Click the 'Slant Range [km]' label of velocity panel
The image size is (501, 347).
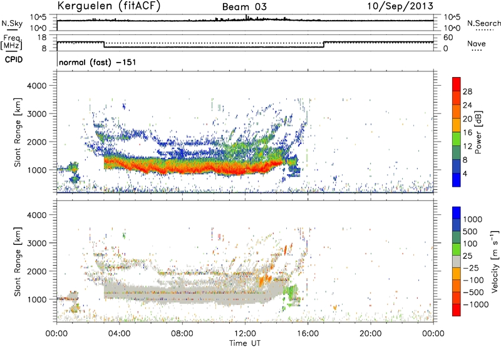pos(18,262)
